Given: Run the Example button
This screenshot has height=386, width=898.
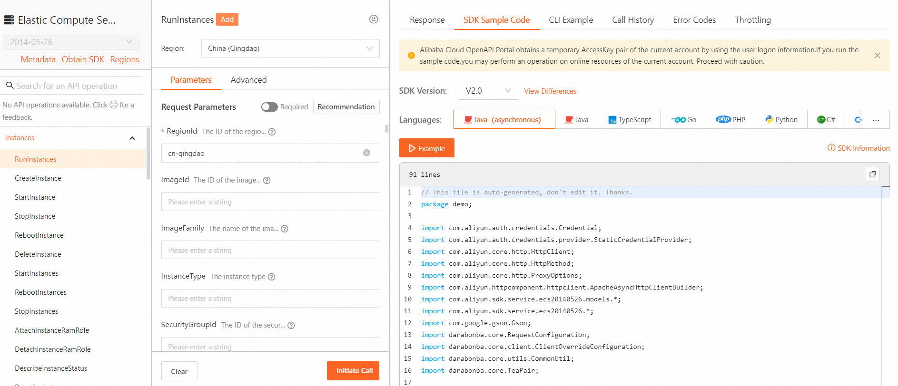Looking at the screenshot, I should [x=427, y=148].
